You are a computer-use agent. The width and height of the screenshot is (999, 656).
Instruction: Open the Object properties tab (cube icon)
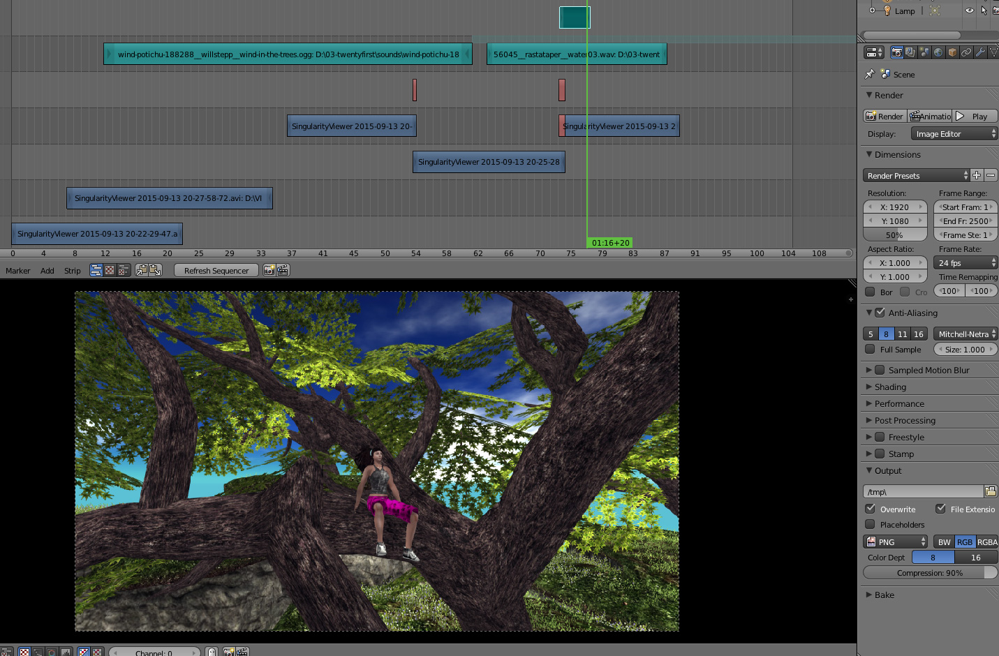click(x=952, y=52)
